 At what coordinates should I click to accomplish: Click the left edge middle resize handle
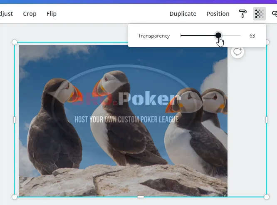15,120
